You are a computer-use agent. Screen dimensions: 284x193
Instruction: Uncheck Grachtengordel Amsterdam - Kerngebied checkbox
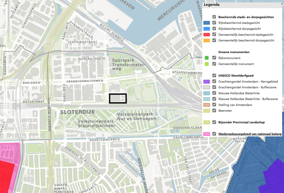pyautogui.click(x=214, y=81)
